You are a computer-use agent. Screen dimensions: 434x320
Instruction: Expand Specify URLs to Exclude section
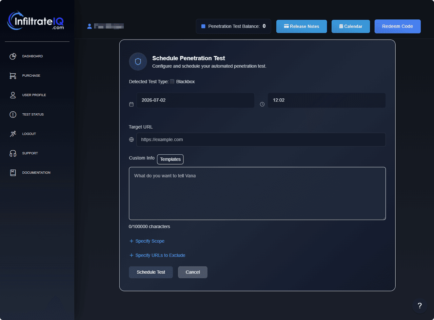pos(157,255)
